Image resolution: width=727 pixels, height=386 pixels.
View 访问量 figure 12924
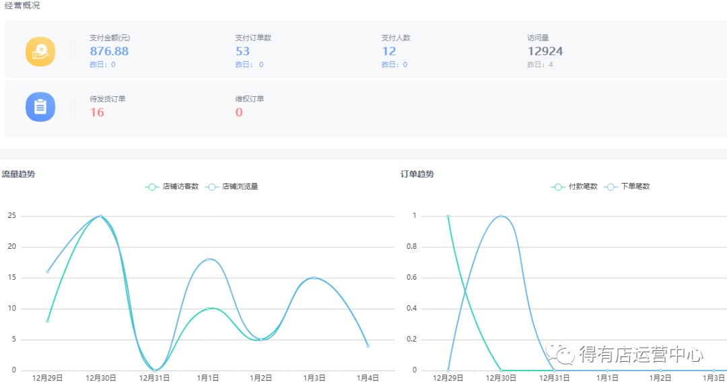click(545, 51)
